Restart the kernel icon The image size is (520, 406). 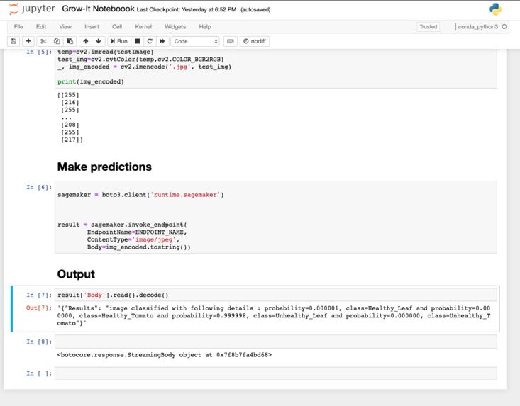click(x=150, y=41)
